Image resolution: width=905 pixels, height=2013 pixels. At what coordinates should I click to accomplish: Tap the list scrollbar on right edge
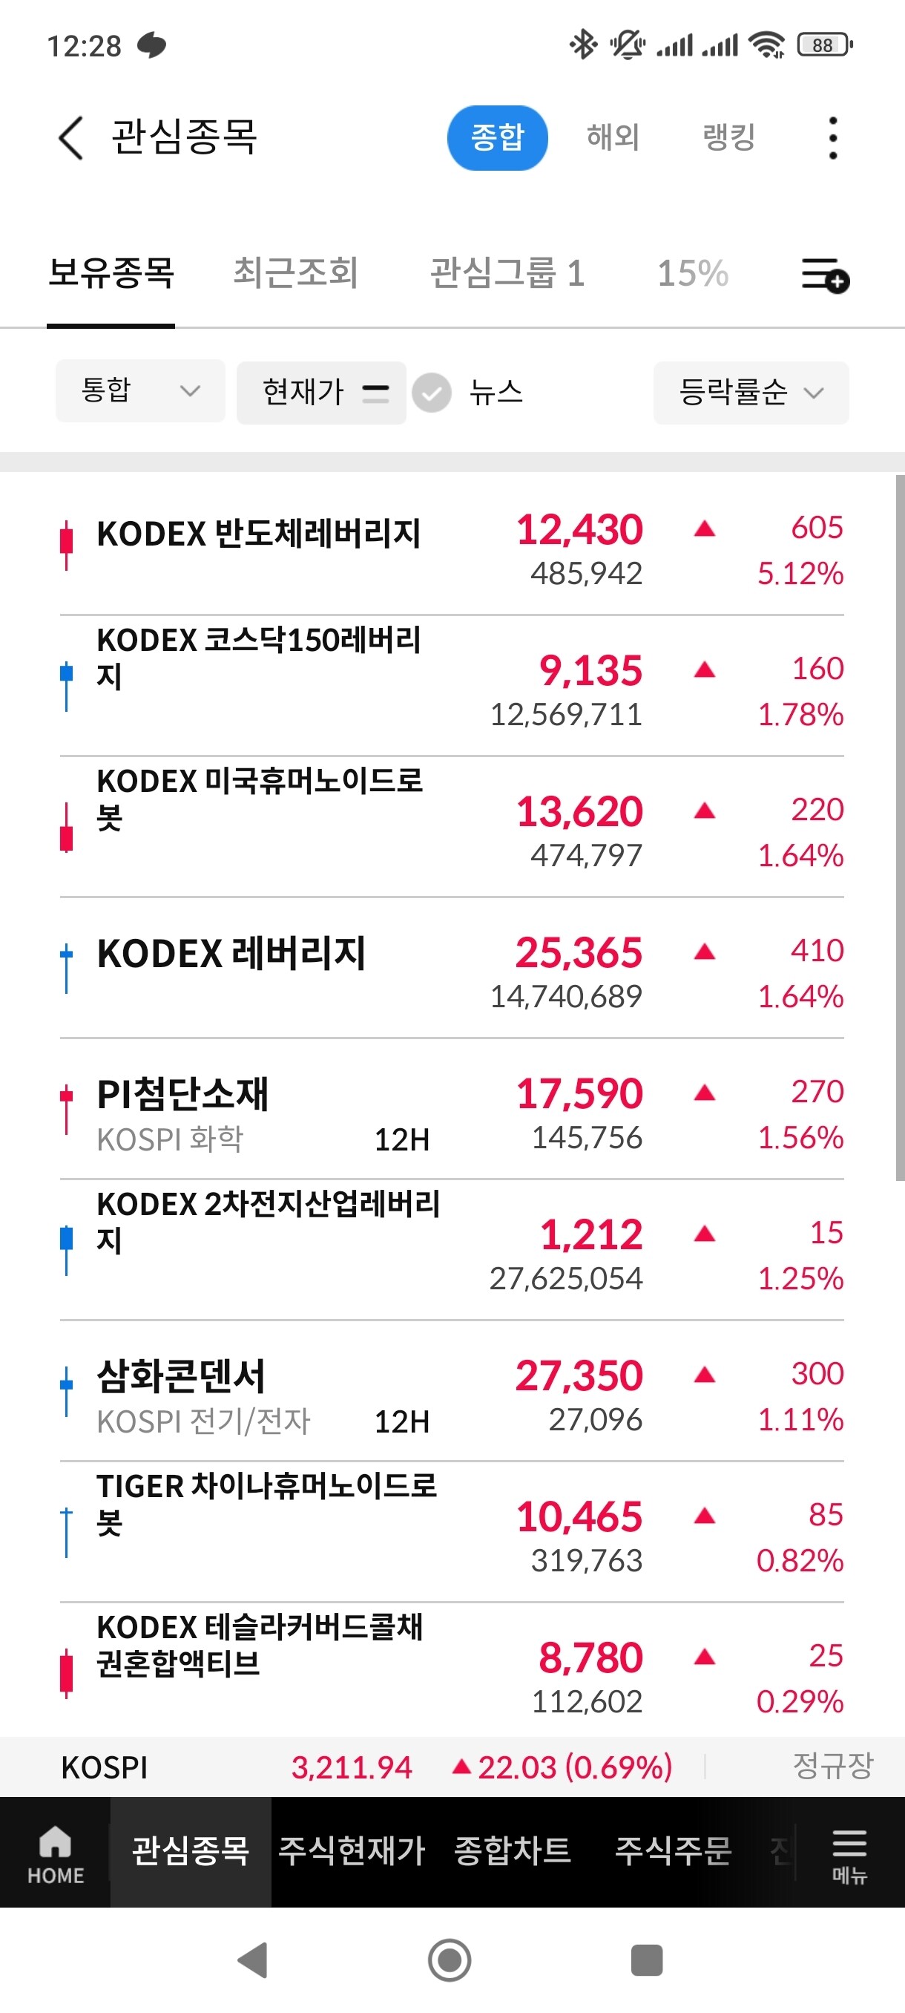click(900, 827)
